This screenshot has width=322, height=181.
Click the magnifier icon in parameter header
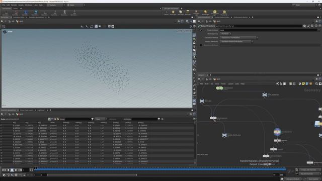pos(312,26)
